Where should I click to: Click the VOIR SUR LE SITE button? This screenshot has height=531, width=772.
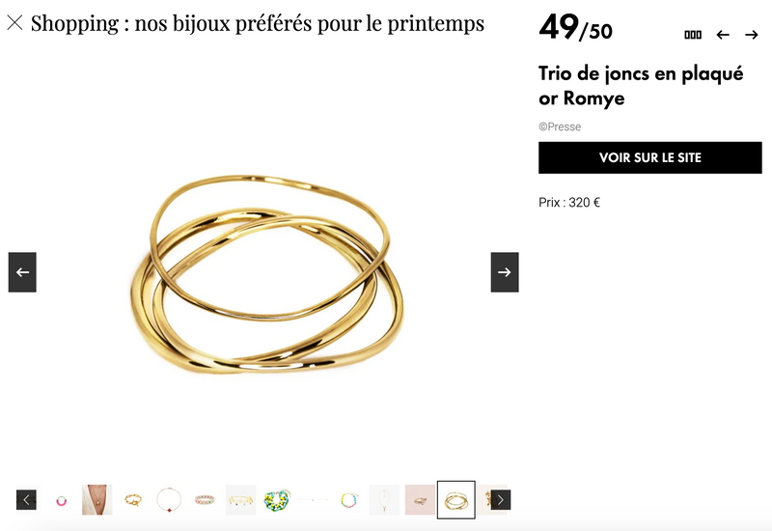[x=649, y=157]
